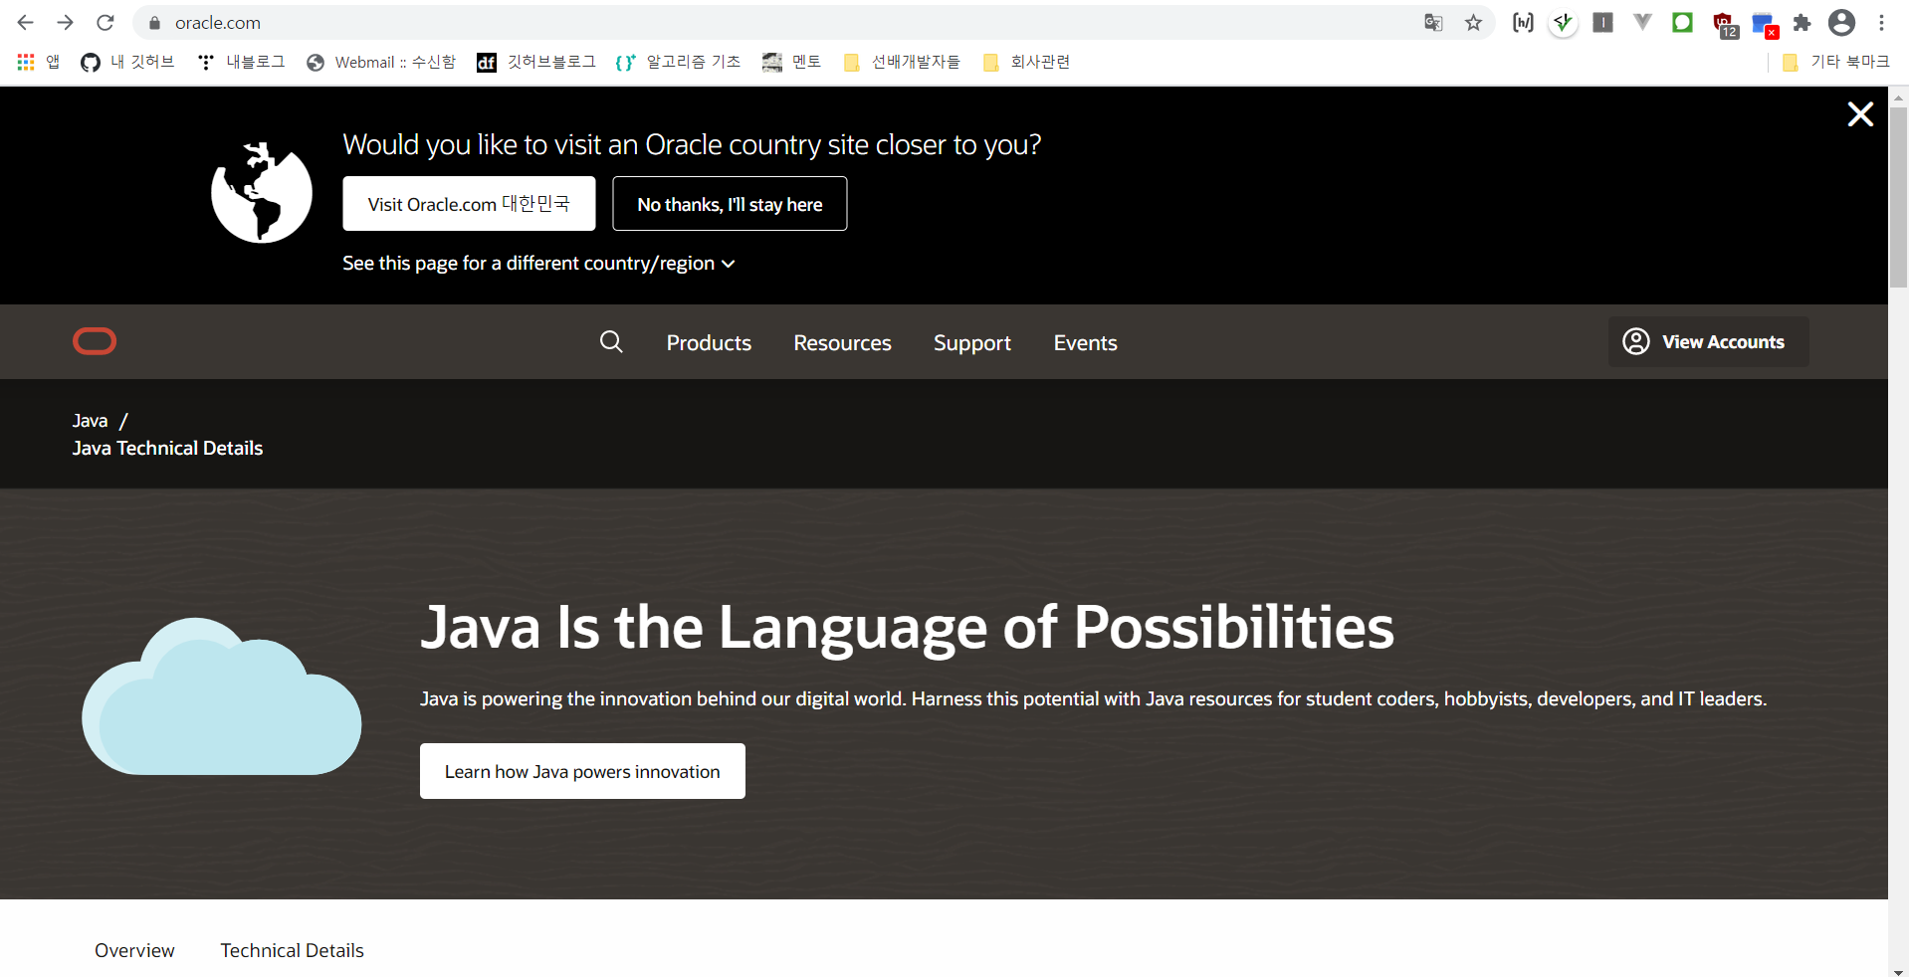Open the Chrome three-dot menu
The height and width of the screenshot is (977, 1909).
(x=1881, y=22)
